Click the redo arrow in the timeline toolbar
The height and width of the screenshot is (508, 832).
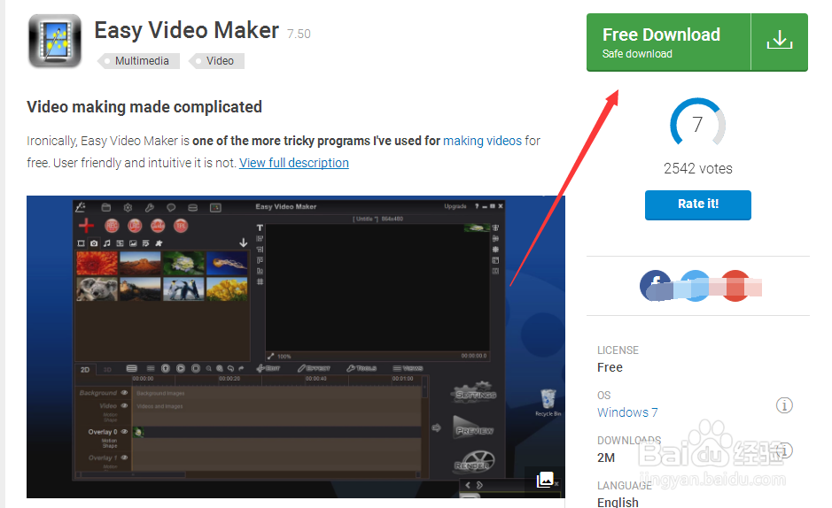241,368
